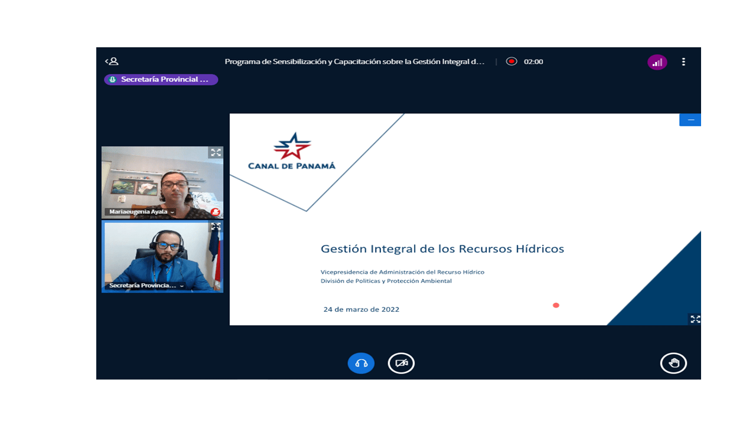This screenshot has height=425, width=756.
Task: Click the session title Programa de Sensibilización
Action: point(354,61)
